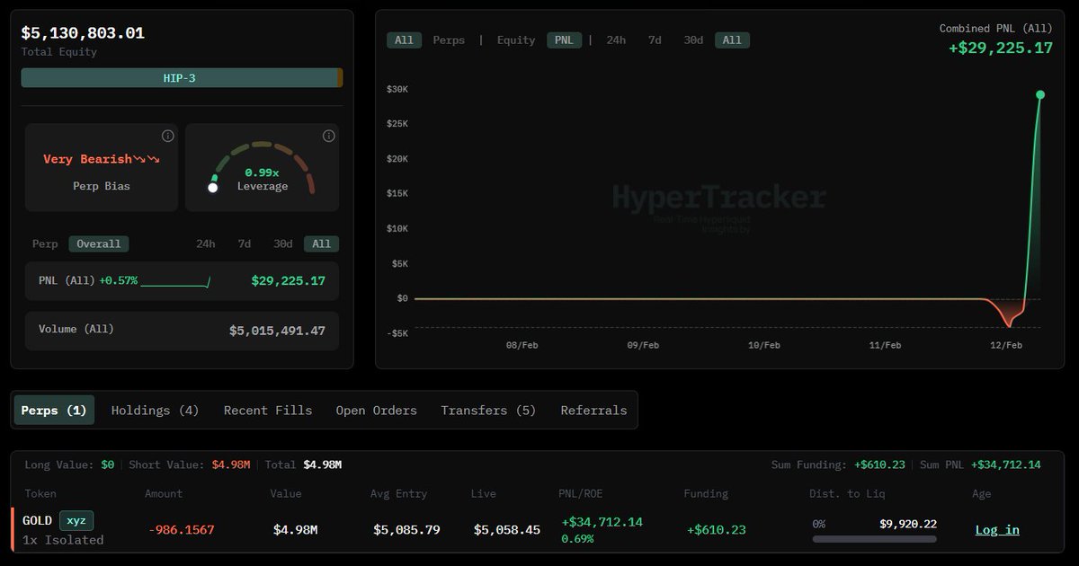This screenshot has height=566, width=1079.
Task: Click the Volume (All) card
Action: (182, 330)
